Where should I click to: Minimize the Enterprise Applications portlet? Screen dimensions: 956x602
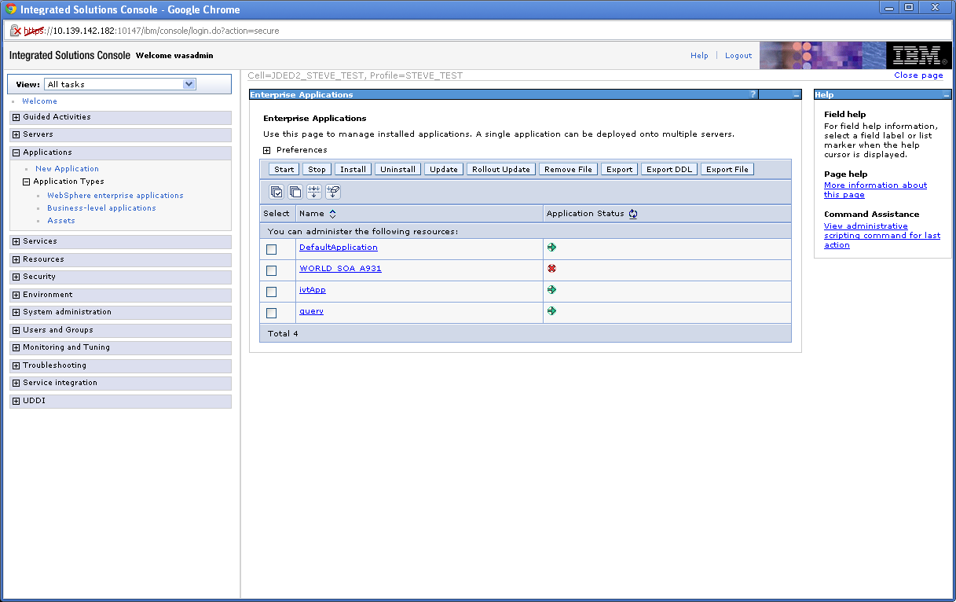click(797, 95)
